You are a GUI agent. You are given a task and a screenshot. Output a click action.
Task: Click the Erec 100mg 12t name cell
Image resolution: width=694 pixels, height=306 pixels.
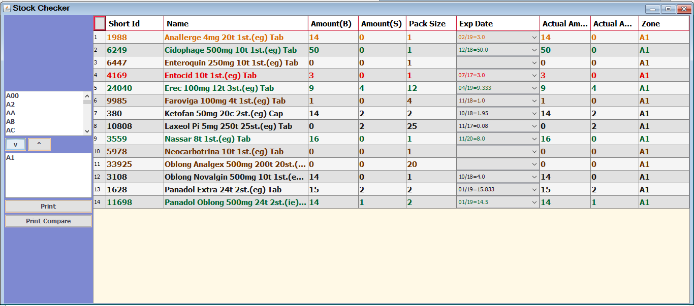236,88
